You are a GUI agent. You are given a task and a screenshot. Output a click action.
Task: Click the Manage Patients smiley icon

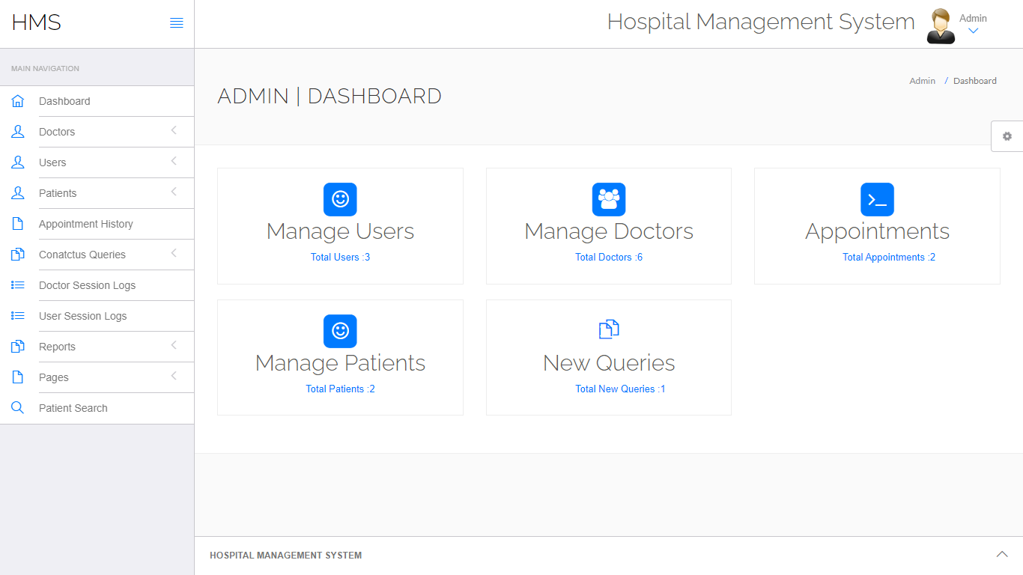340,332
